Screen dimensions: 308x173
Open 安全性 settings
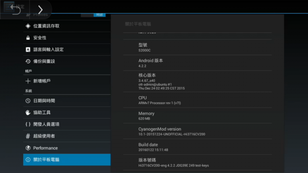point(67,38)
